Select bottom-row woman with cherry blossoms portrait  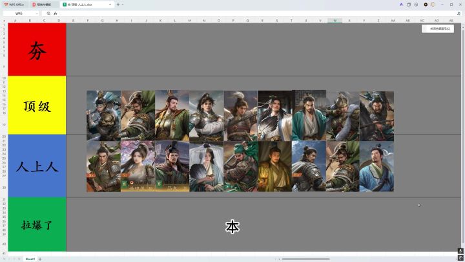138,166
